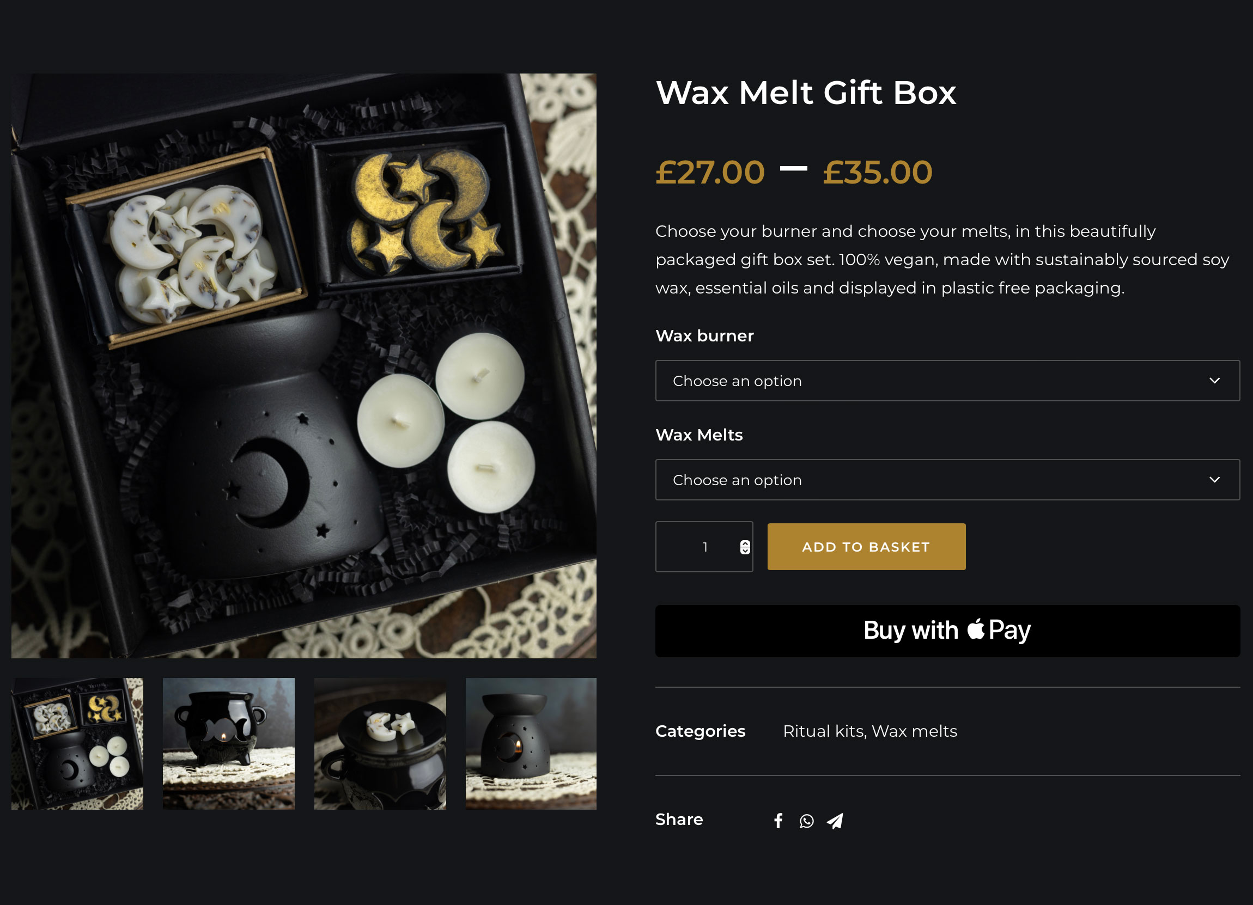Click the Wax Melts dropdown chevron
Screen dimensions: 1253x905
(1214, 480)
